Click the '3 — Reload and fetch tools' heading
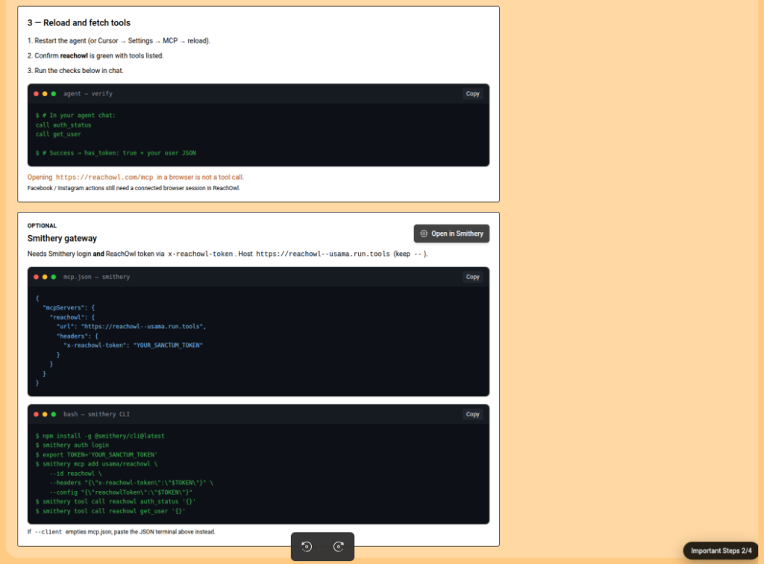 79,23
